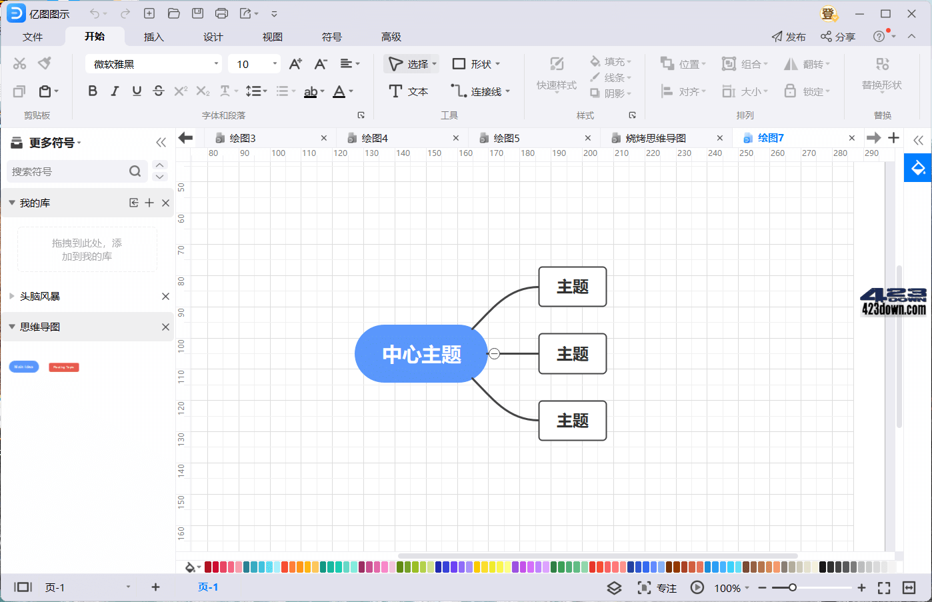932x602 pixels.
Task: Switch to the 视图 ribbon tab
Action: coord(272,37)
